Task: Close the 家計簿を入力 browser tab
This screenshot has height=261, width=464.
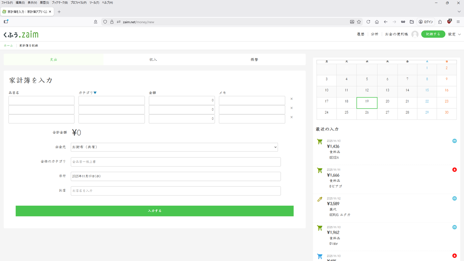Action: click(50, 12)
